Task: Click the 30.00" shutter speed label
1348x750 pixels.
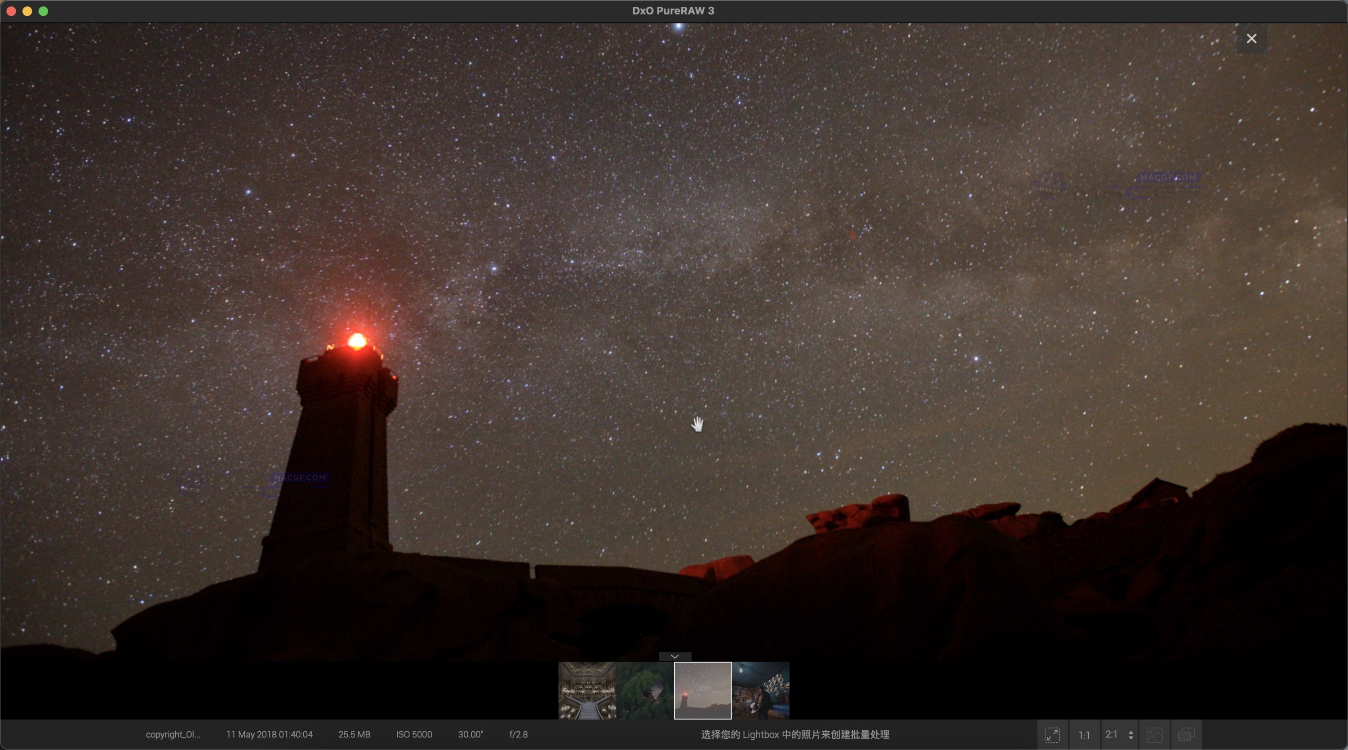Action: coord(470,734)
